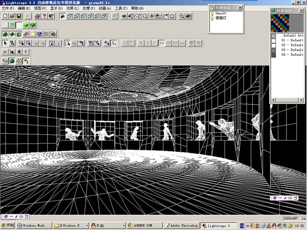The height and width of the screenshot is (230, 307).
Task: Switch to QQ taskbar button
Action: [107, 225]
